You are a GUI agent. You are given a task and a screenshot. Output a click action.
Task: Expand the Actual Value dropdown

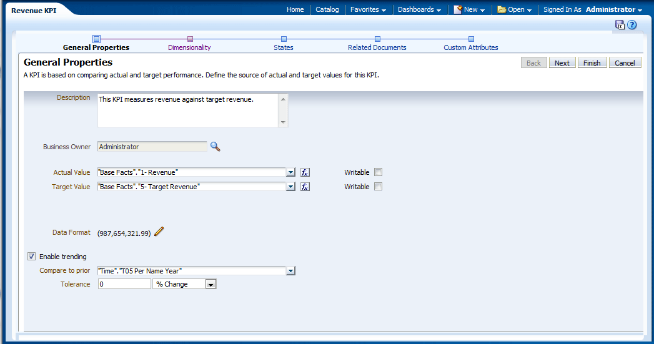point(290,172)
